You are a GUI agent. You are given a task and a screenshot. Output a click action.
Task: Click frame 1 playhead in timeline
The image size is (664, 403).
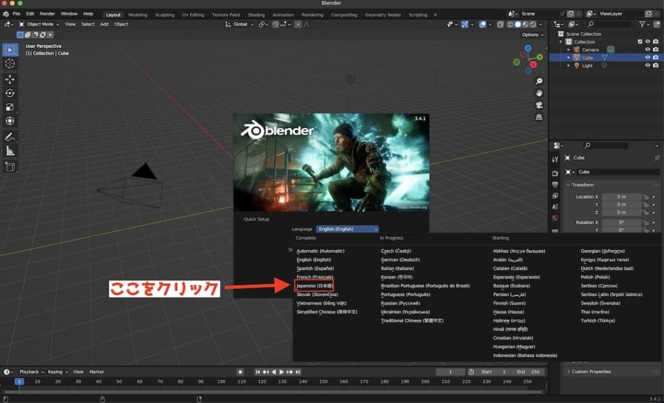19,382
